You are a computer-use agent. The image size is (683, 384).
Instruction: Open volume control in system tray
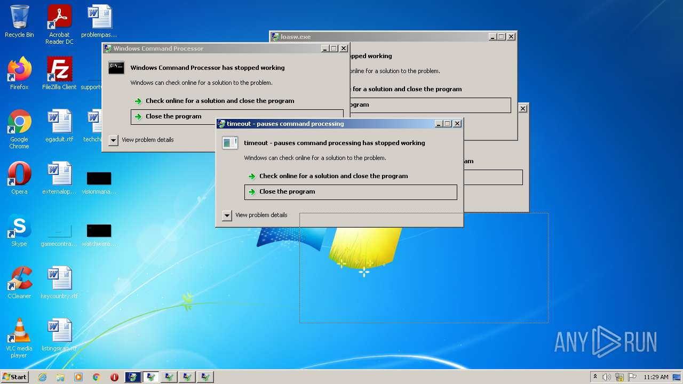[607, 377]
